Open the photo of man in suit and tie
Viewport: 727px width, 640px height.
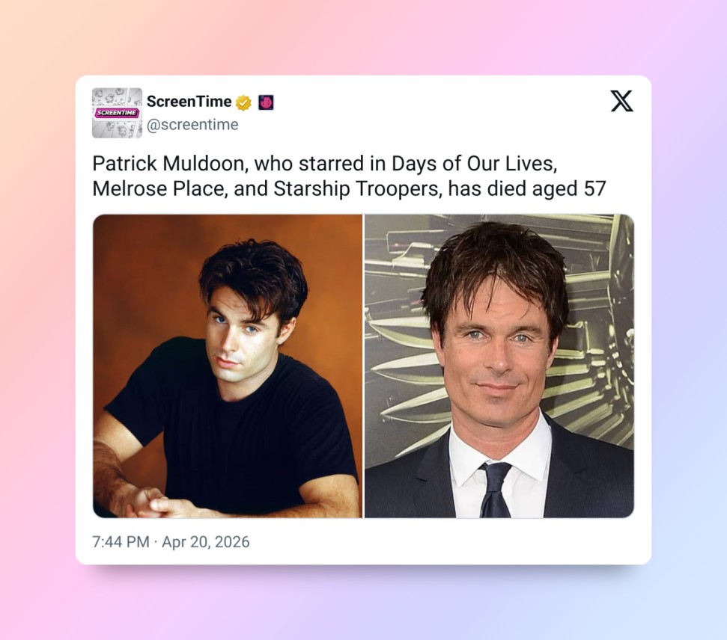click(499, 366)
